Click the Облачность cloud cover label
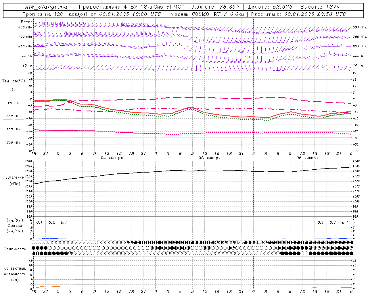The image size is (368, 294). tap(15, 249)
